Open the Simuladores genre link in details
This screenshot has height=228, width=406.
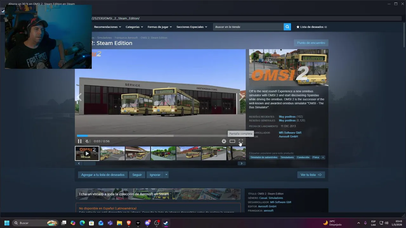click(x=276, y=198)
